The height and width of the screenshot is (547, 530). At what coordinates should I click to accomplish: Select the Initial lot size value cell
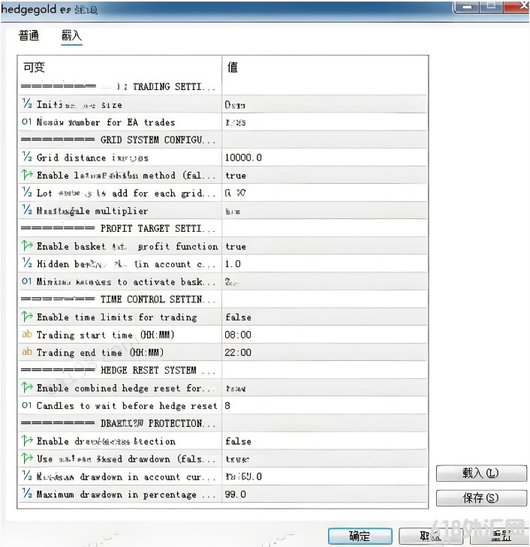coord(324,104)
